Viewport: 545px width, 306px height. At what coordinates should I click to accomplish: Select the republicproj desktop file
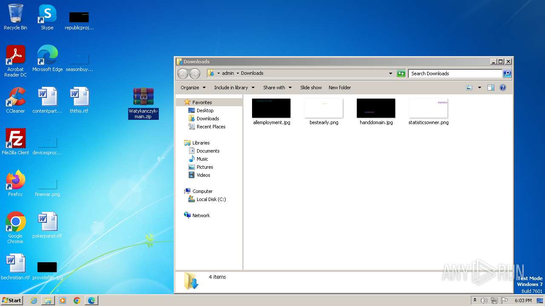pos(79,20)
